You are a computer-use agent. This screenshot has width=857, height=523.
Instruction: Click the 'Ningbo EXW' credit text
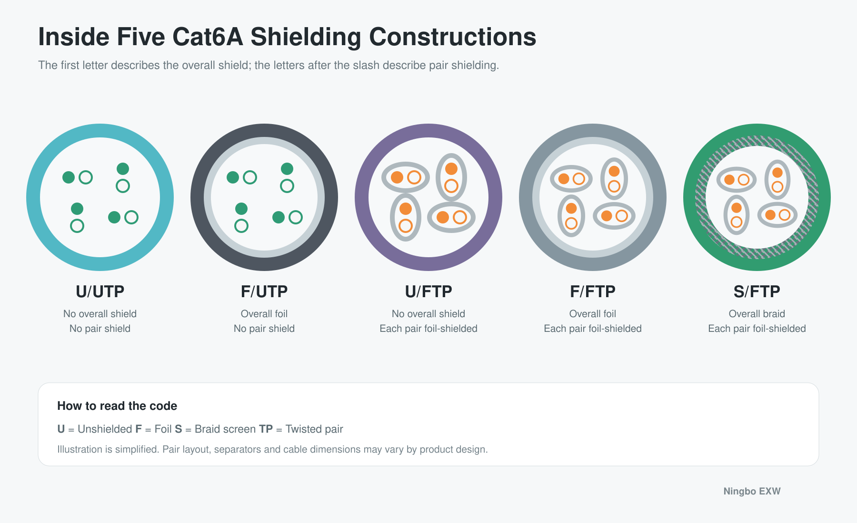(x=752, y=491)
